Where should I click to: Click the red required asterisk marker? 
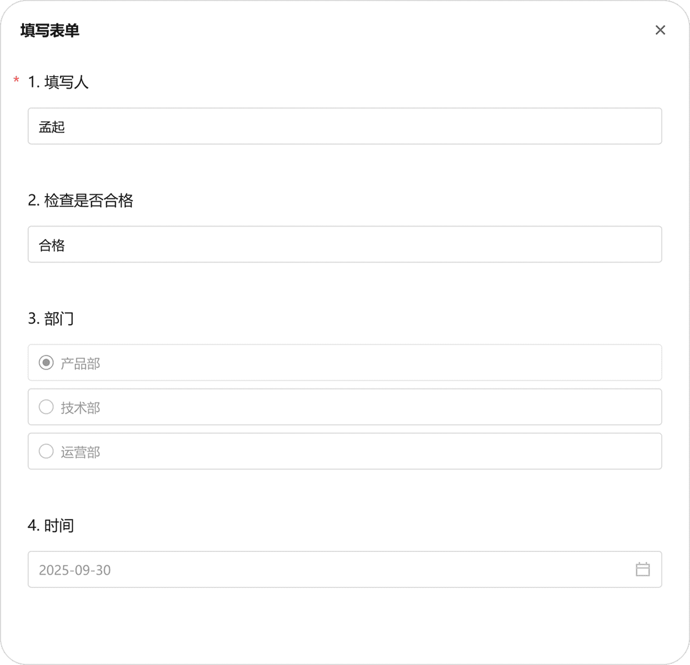(16, 81)
